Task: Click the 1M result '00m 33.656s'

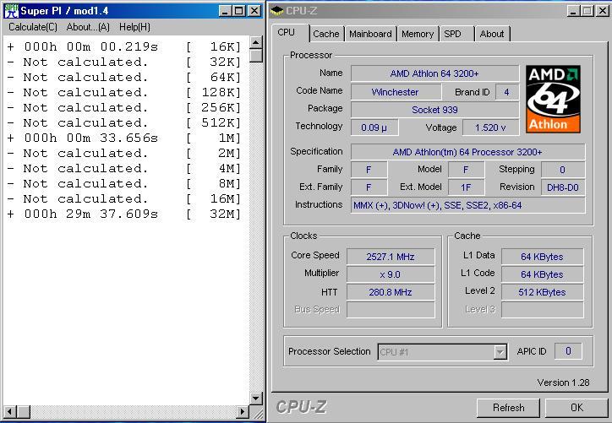Action: coord(123,138)
